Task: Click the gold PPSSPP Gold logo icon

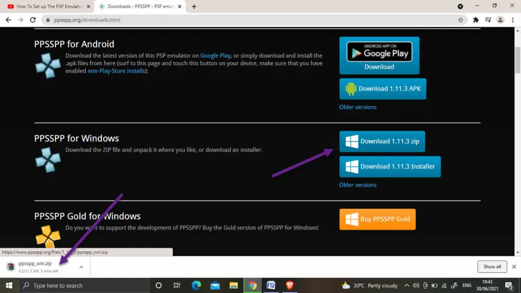Action: coord(48,237)
